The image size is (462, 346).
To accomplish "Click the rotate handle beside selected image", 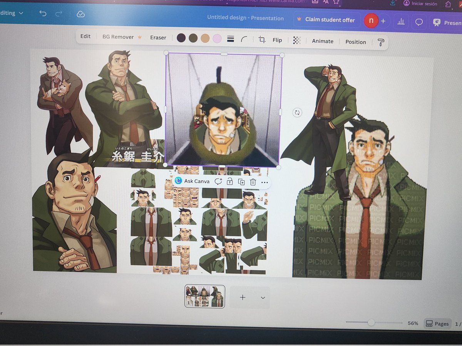I will (297, 113).
